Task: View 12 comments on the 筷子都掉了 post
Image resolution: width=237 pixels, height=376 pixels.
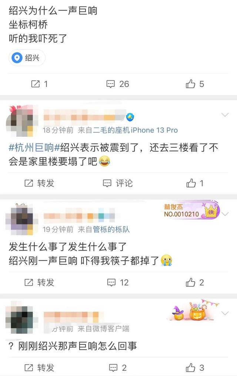Action: click(118, 283)
